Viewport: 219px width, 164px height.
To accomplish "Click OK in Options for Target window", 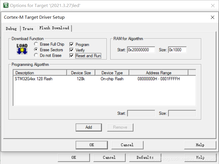I will pyautogui.click(x=74, y=158).
